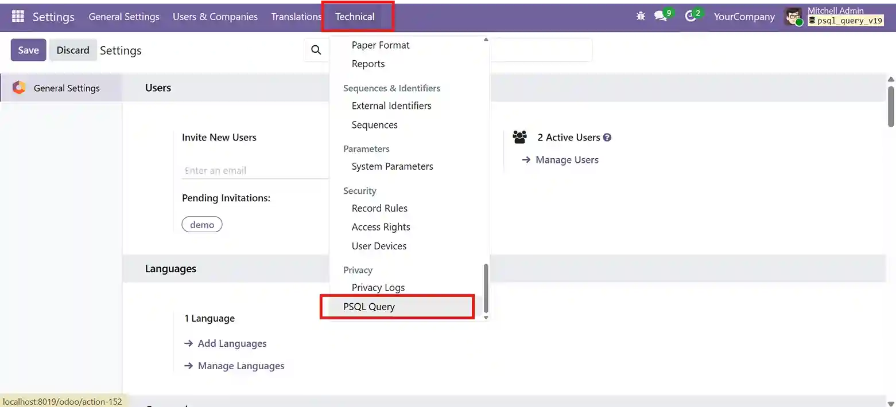
Task: Click the demo pending invitation pill
Action: 202,224
